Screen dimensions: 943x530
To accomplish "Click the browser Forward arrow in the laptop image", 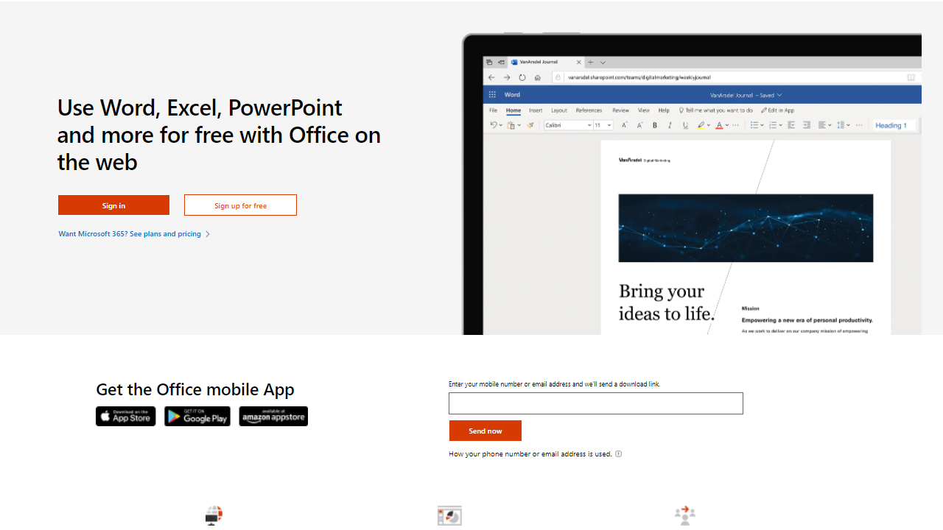I will [507, 77].
